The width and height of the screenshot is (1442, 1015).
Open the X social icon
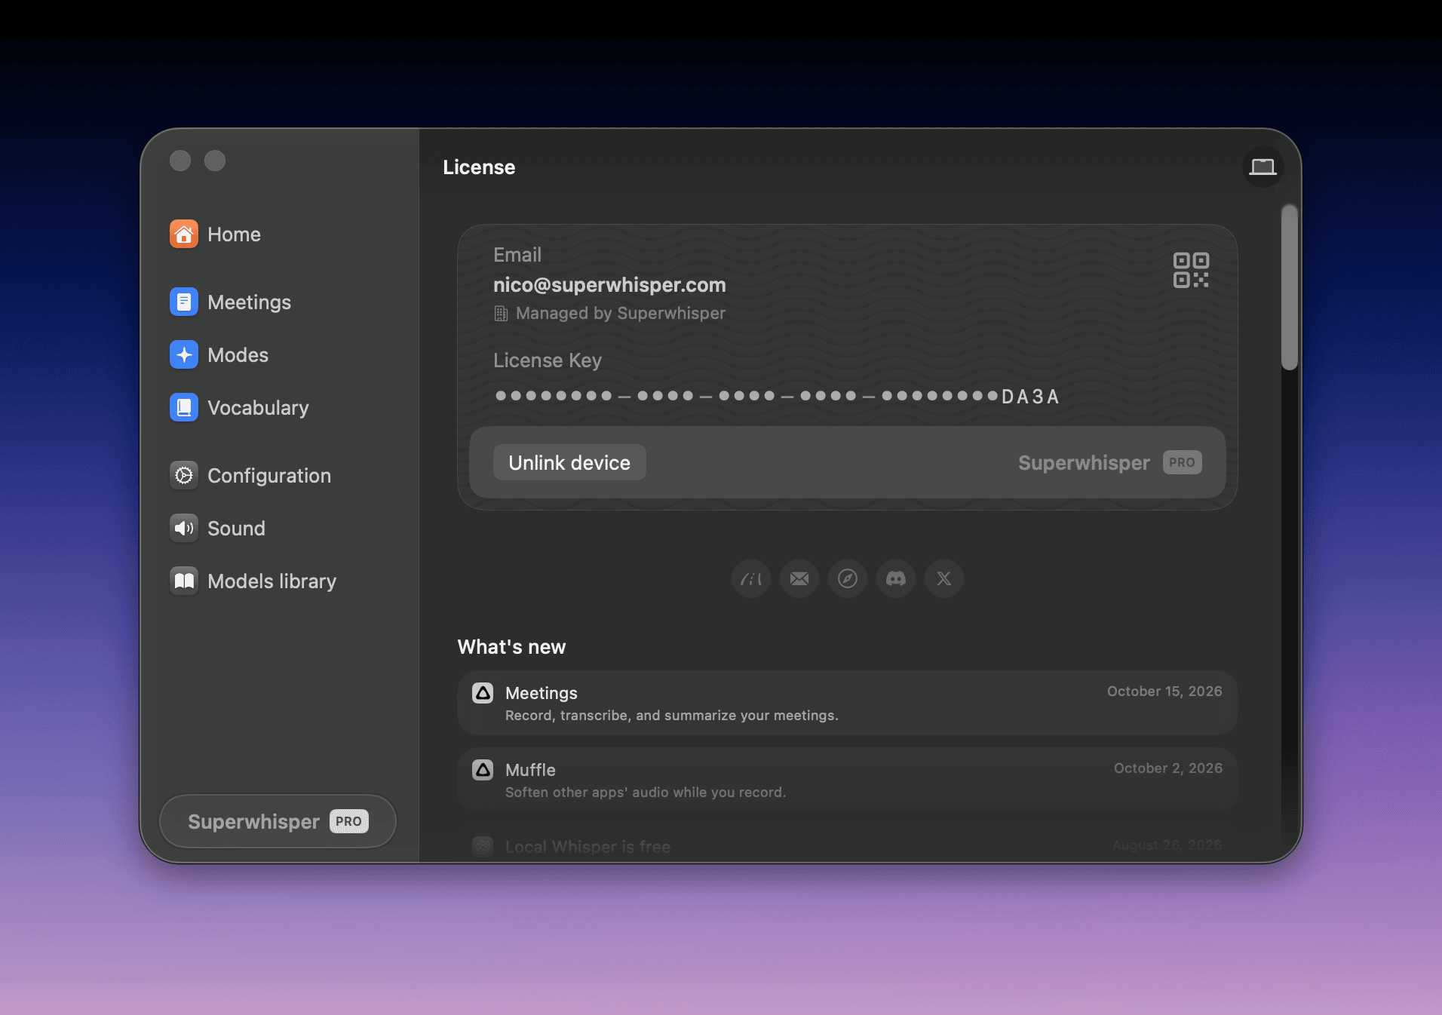pos(944,578)
